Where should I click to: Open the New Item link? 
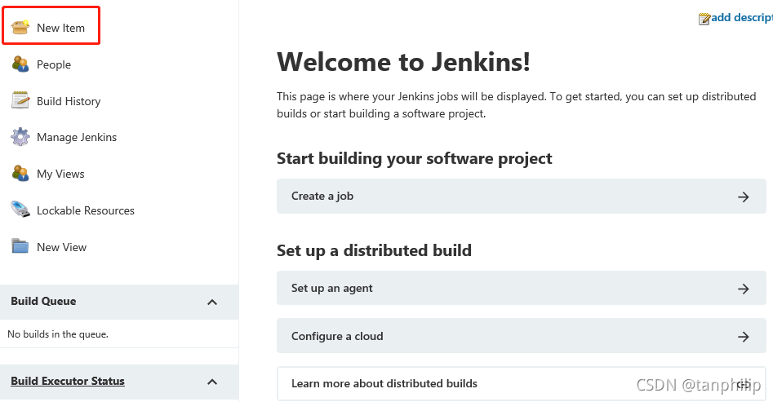pos(60,28)
